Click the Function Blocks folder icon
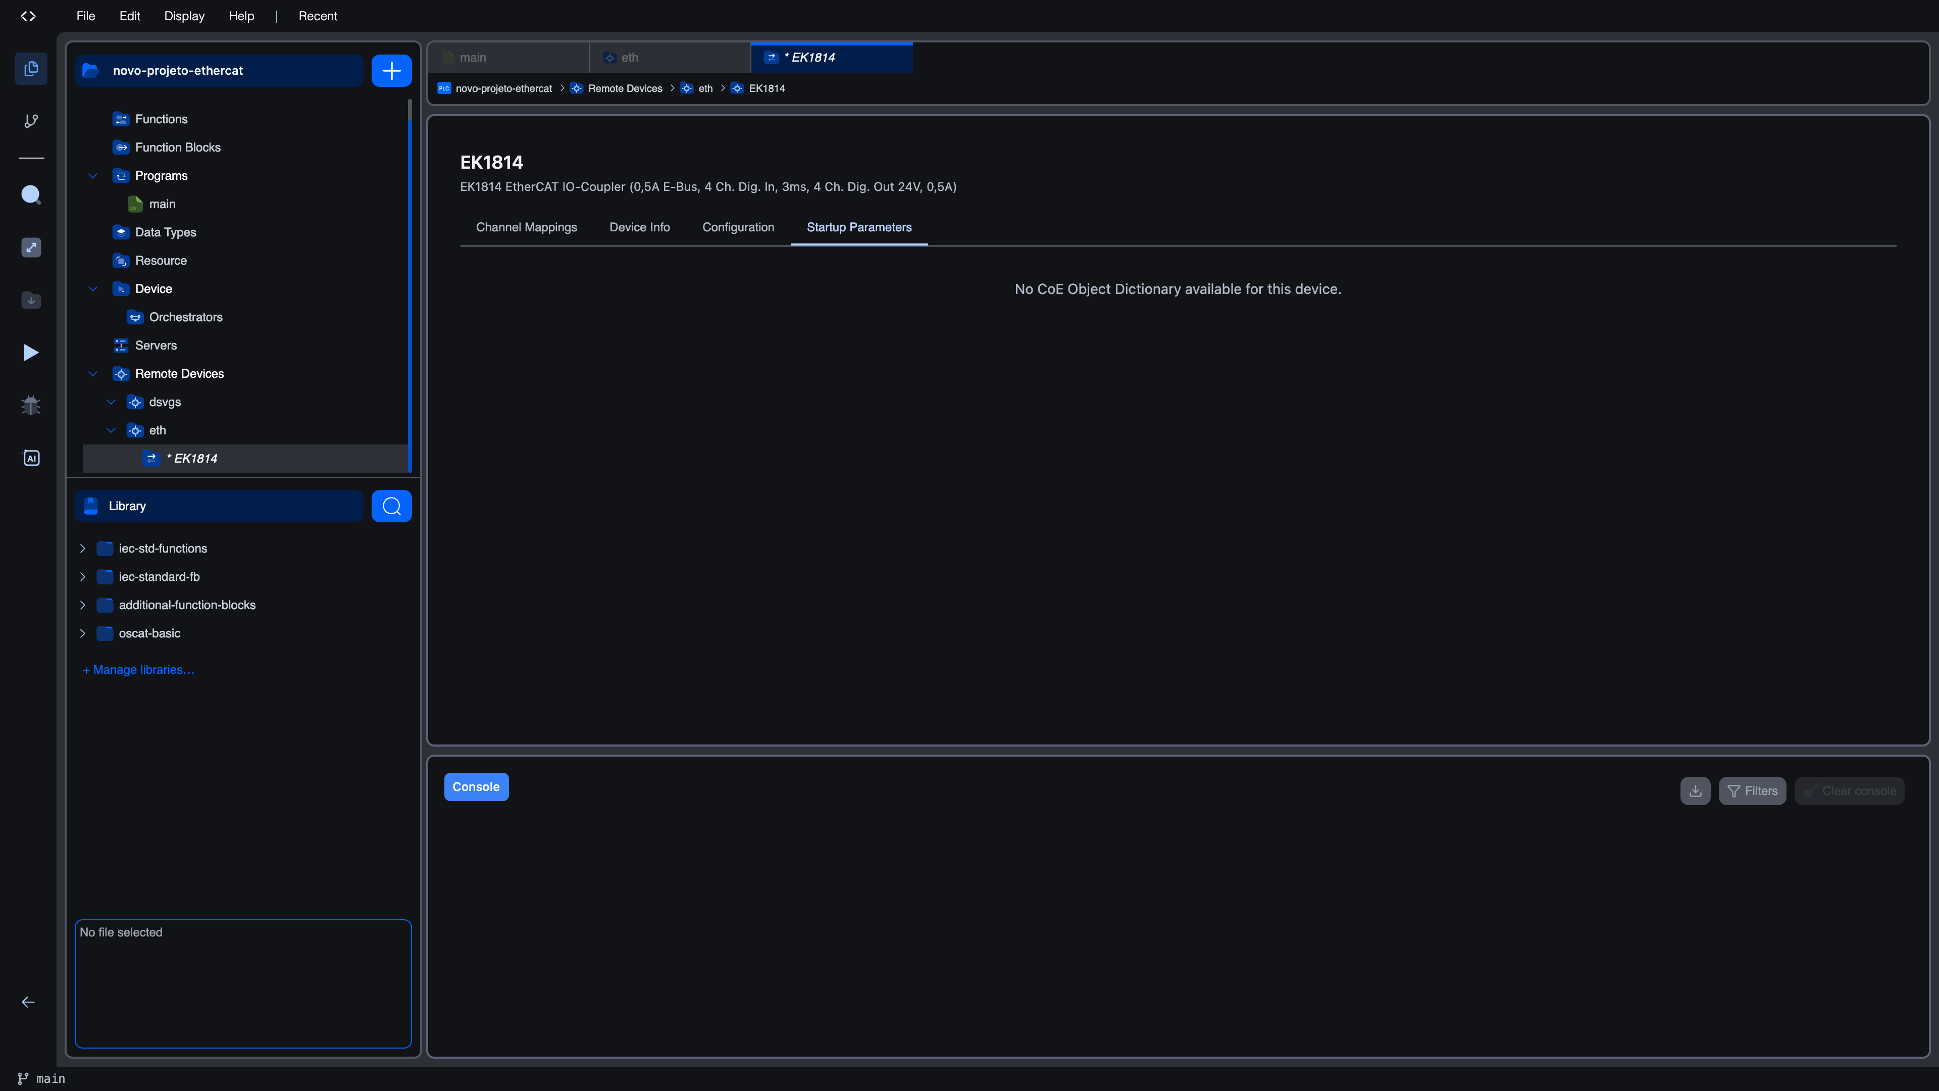 point(121,147)
